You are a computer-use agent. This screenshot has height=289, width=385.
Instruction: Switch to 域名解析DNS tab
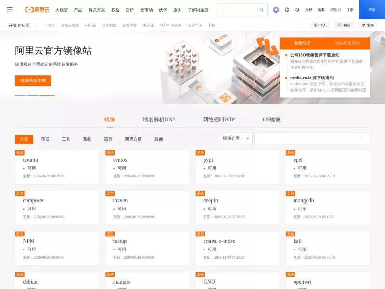pos(159,119)
